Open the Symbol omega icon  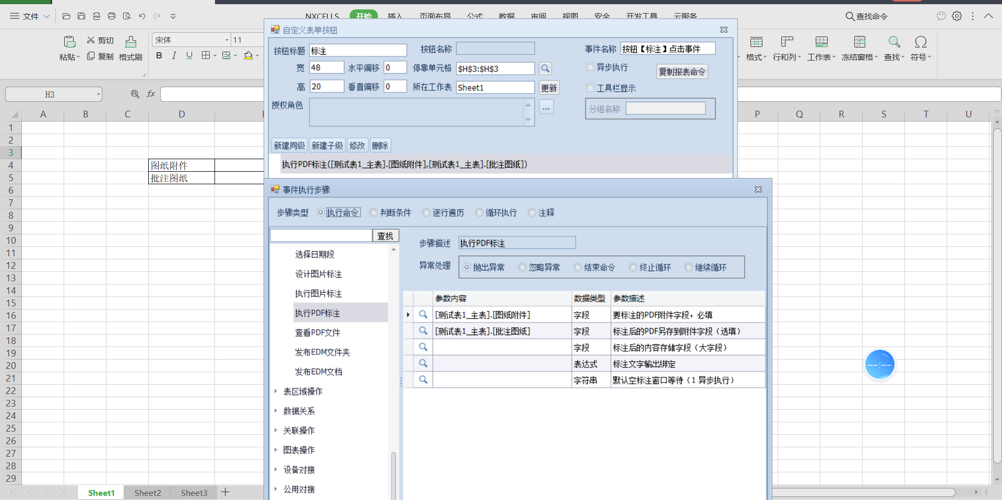tap(921, 42)
